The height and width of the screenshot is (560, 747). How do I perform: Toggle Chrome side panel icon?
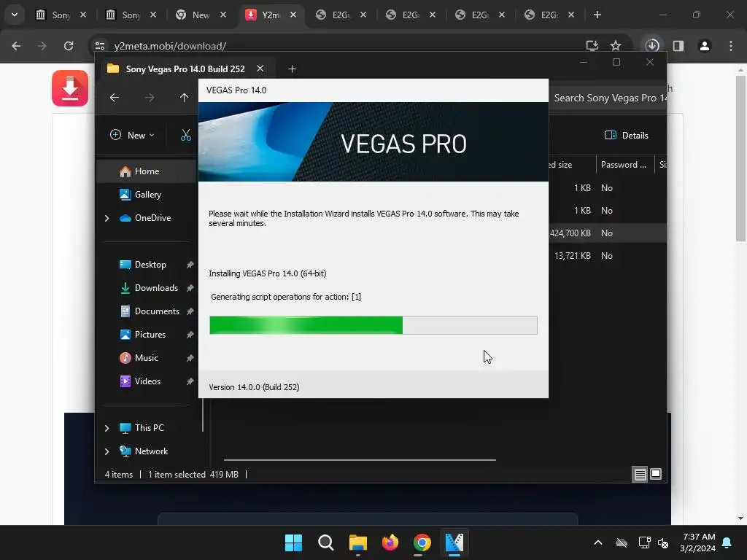coord(678,46)
